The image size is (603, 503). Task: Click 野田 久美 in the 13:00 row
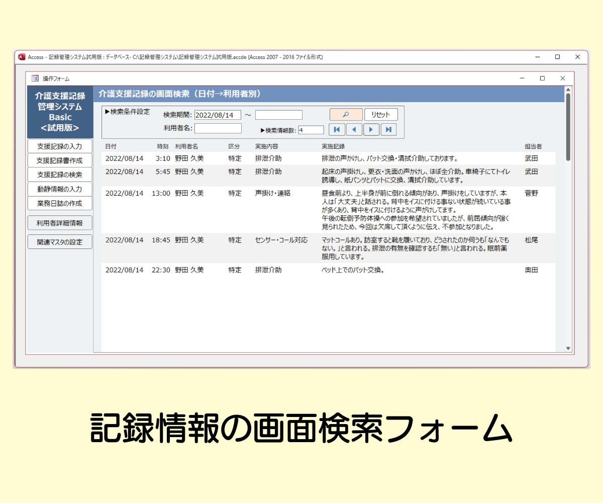tap(189, 193)
